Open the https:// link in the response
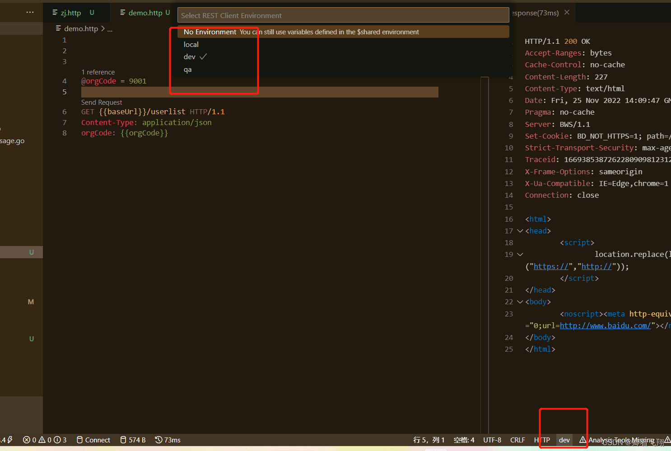 coord(551,267)
